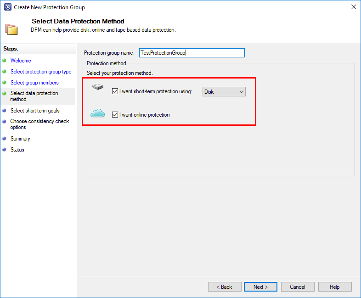Click the Choose consistency check options step

39,124
